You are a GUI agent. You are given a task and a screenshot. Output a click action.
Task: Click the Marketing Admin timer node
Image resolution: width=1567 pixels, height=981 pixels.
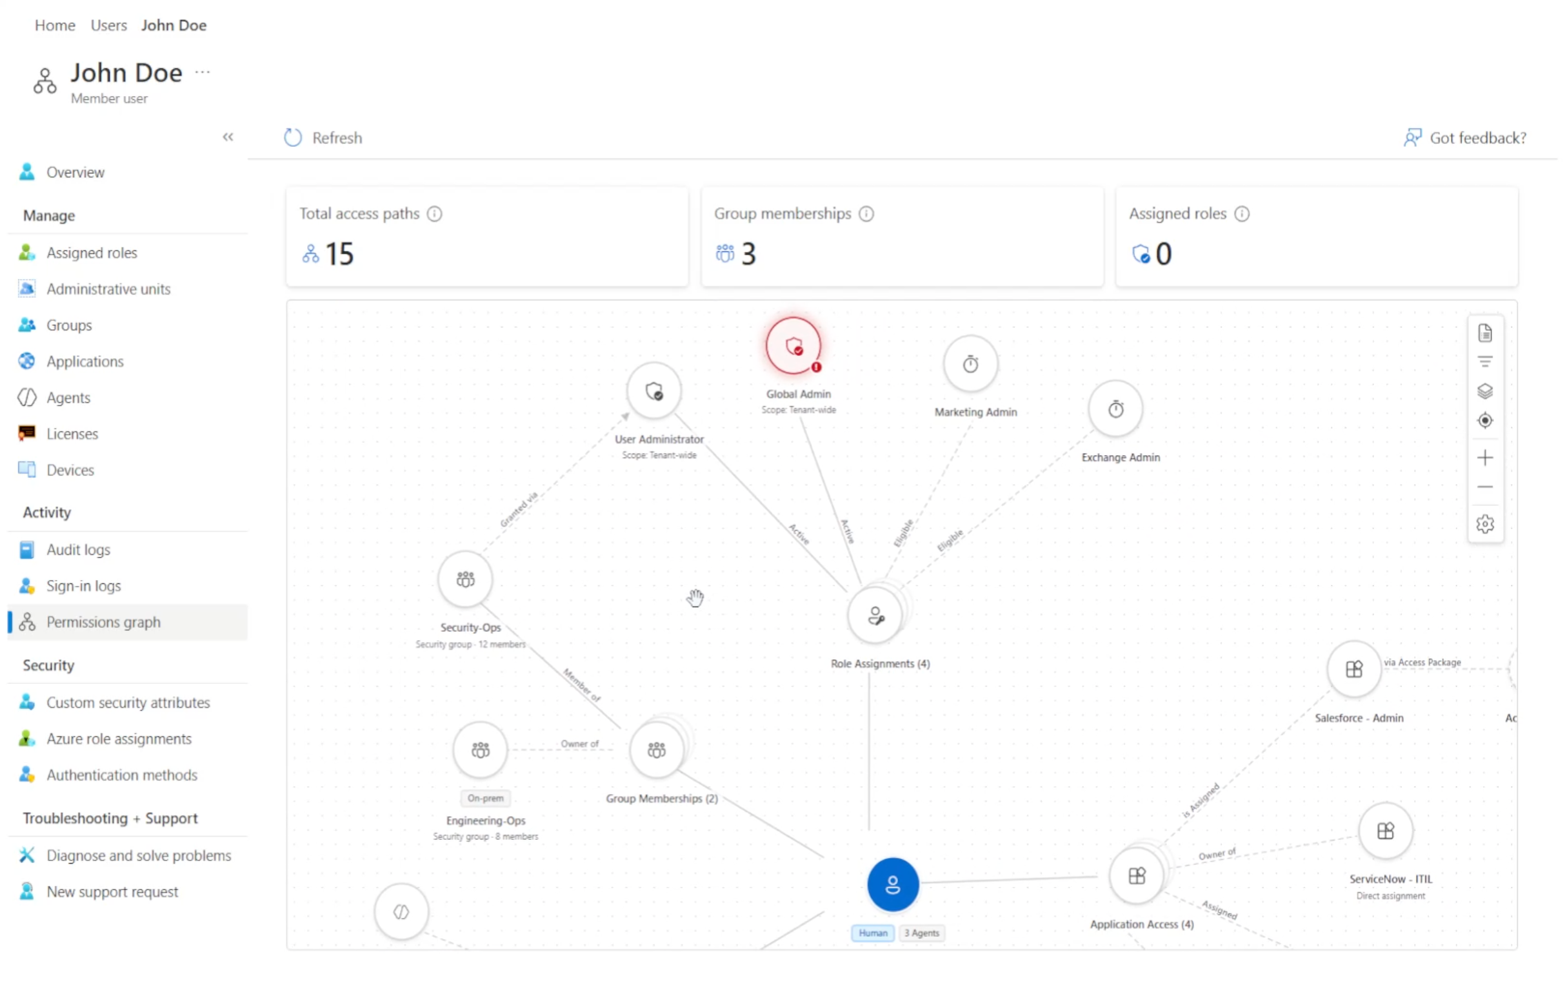pos(970,364)
